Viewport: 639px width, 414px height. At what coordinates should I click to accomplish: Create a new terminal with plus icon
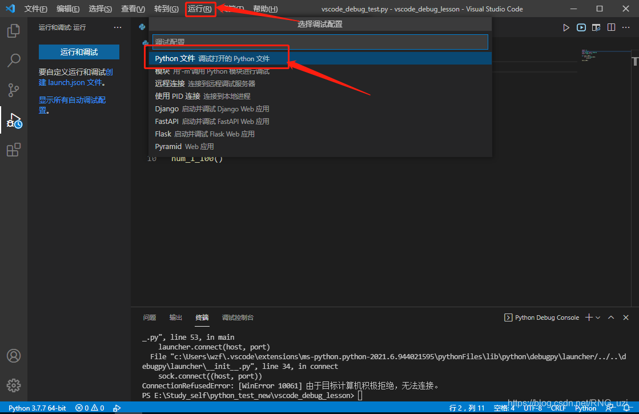[x=589, y=317]
